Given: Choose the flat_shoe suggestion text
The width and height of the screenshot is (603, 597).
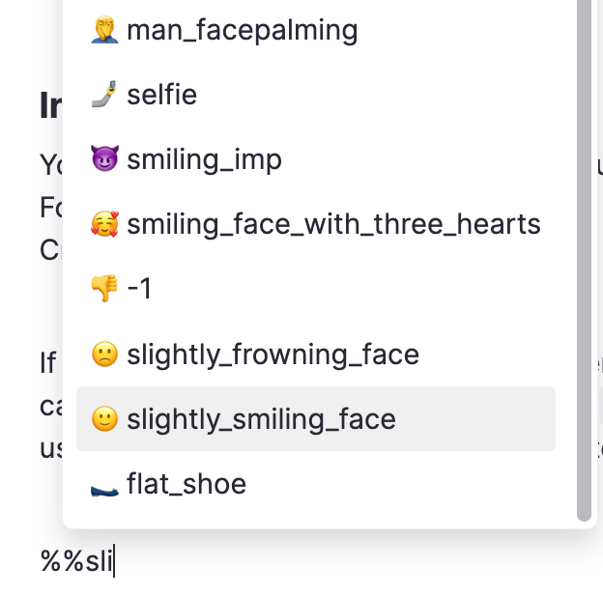Looking at the screenshot, I should click(187, 483).
